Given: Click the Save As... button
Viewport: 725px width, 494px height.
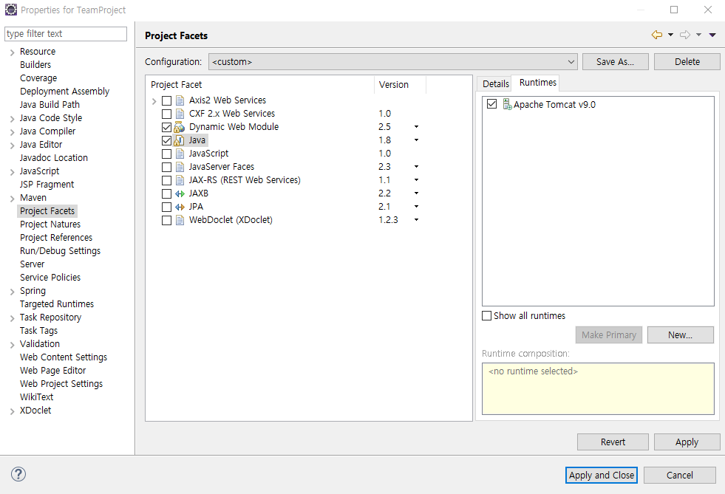Looking at the screenshot, I should (616, 61).
